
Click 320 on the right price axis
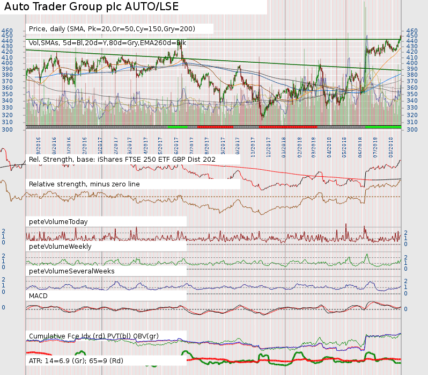[412, 115]
